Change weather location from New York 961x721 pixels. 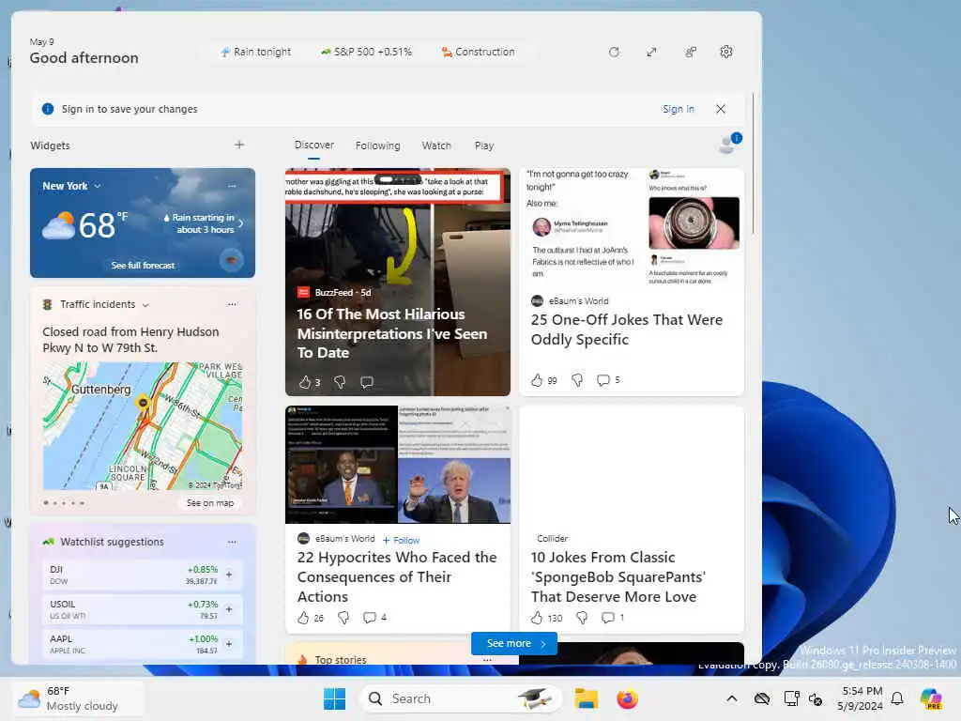[x=71, y=186]
